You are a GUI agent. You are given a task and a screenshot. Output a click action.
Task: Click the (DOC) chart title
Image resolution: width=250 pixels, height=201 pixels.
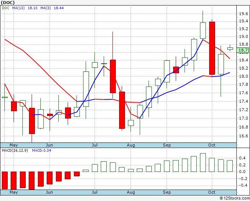point(8,3)
